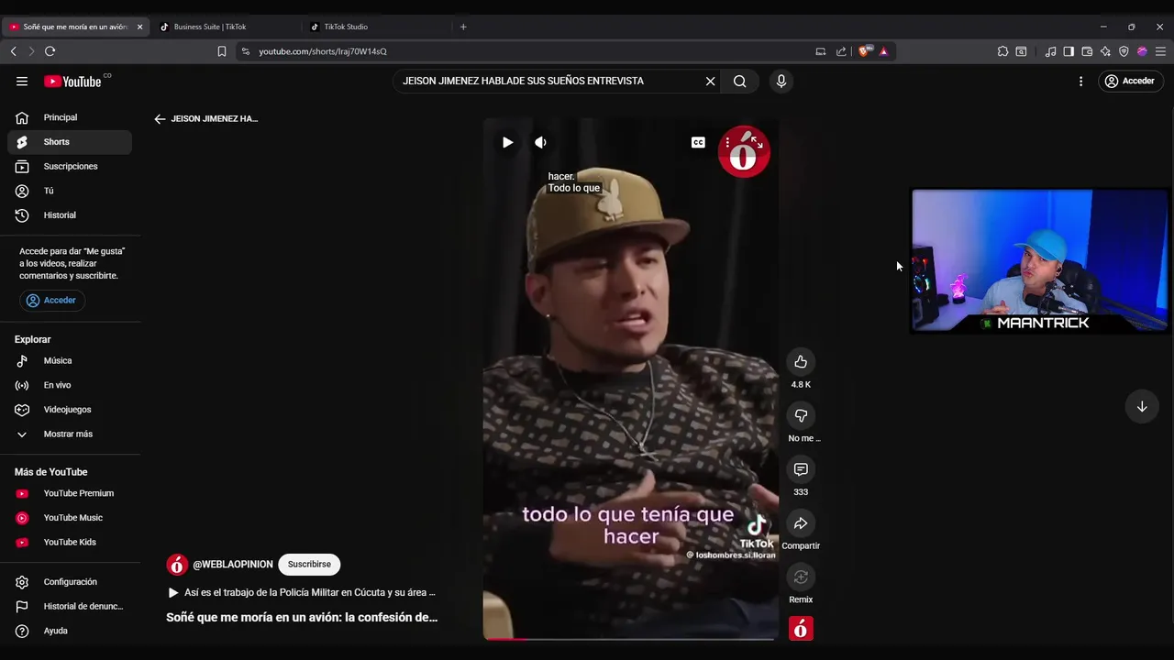Toggle closed captions CC

click(x=698, y=142)
